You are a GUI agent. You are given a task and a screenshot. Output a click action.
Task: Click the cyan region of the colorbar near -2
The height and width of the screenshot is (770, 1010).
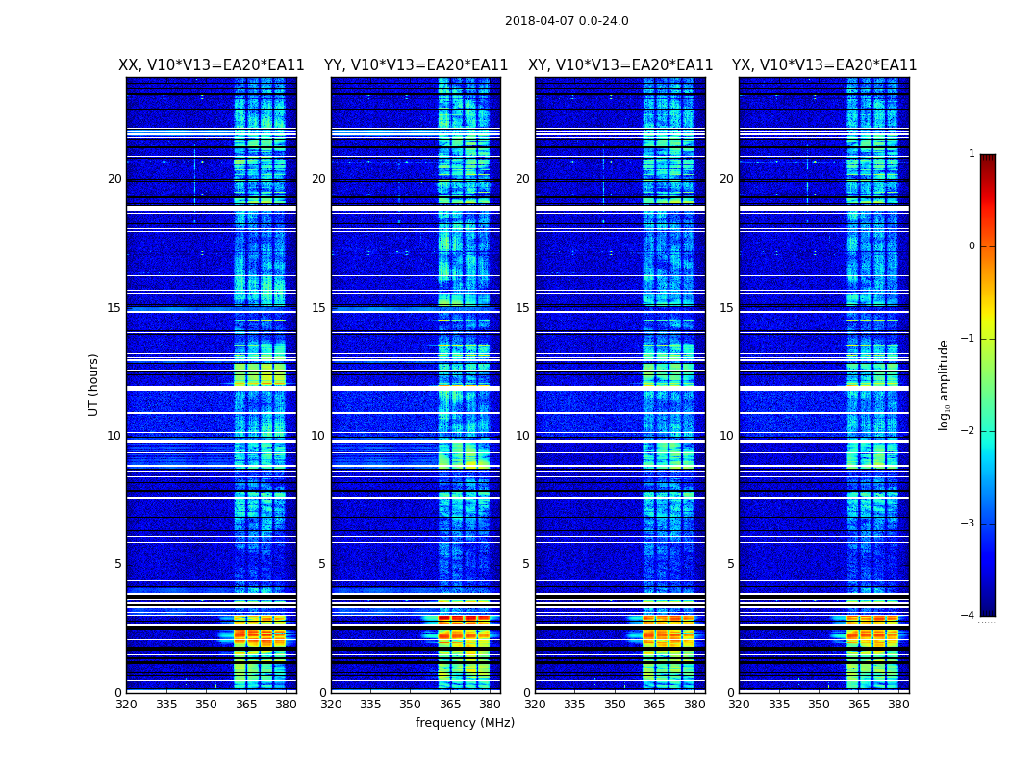[x=988, y=430]
